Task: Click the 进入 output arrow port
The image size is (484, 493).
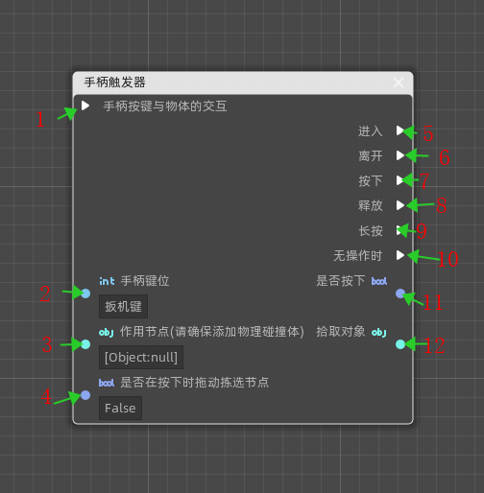Action: (x=400, y=130)
